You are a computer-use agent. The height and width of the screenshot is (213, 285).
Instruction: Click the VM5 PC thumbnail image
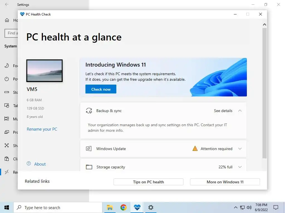(45, 71)
